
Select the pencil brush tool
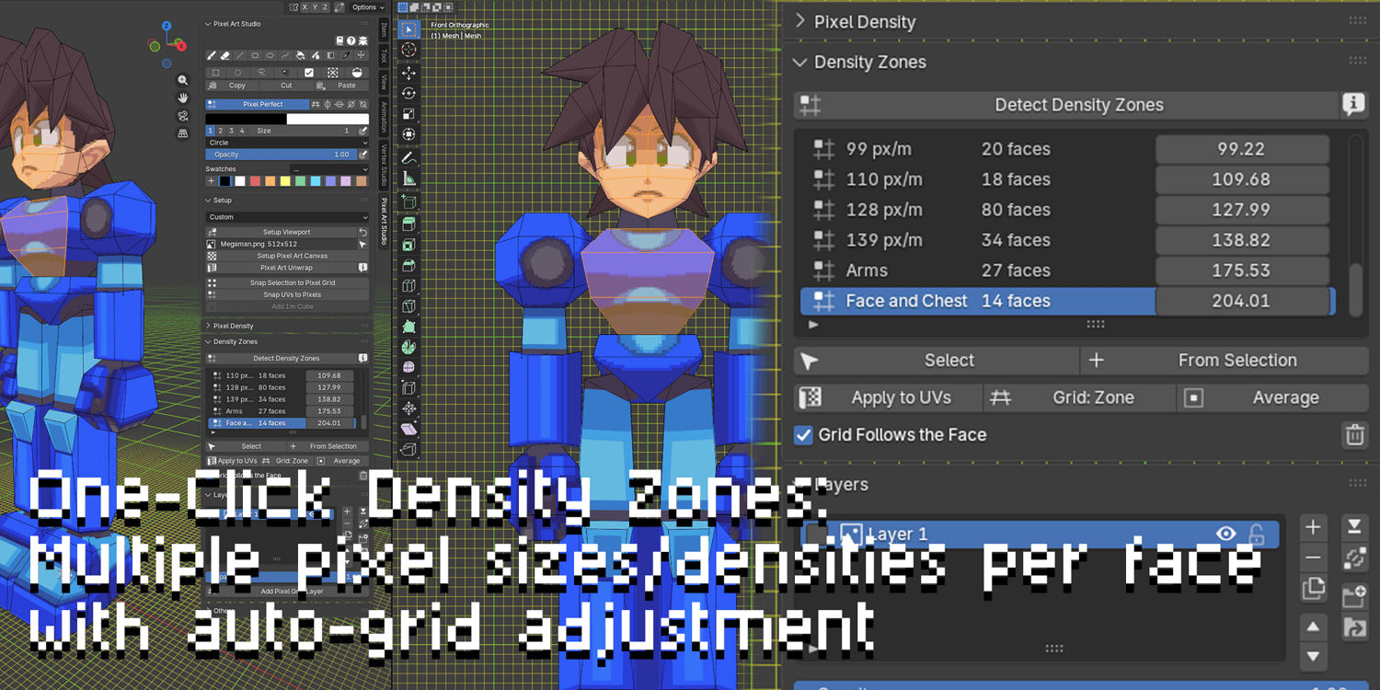point(212,55)
